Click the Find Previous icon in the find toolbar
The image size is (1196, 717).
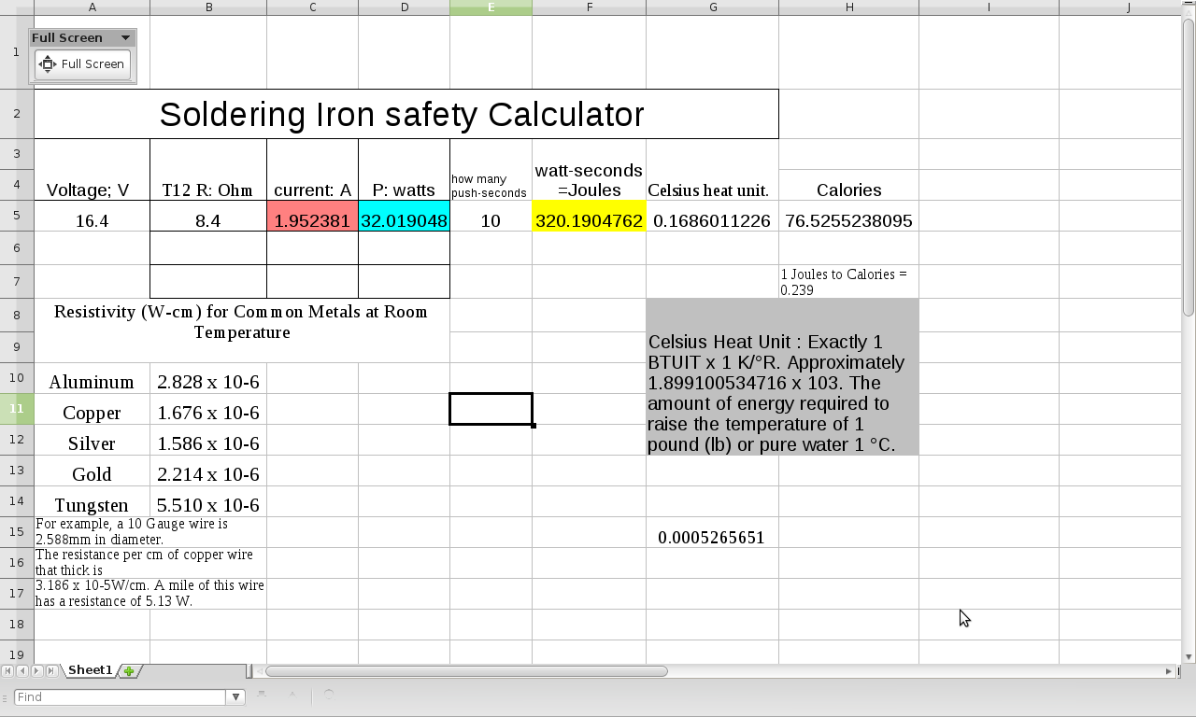(x=292, y=696)
